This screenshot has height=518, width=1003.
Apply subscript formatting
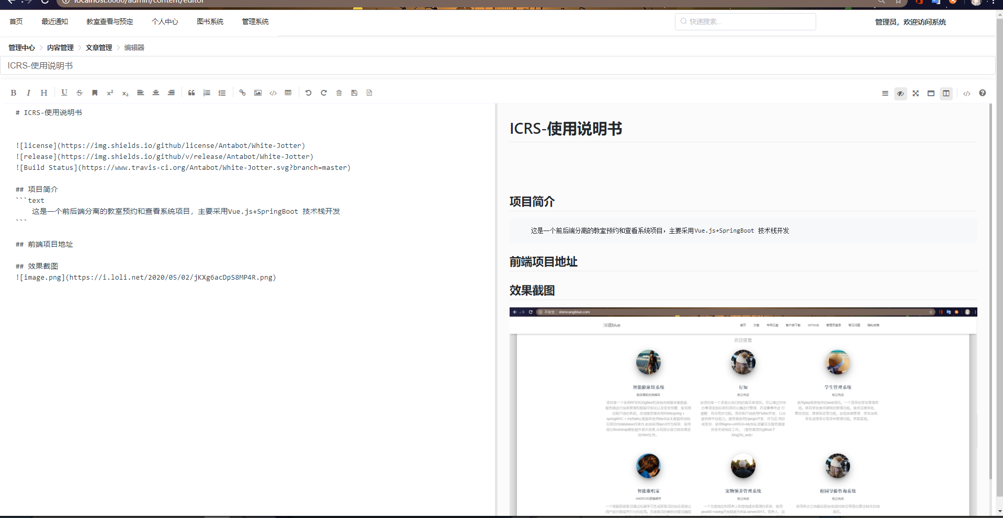pyautogui.click(x=125, y=93)
